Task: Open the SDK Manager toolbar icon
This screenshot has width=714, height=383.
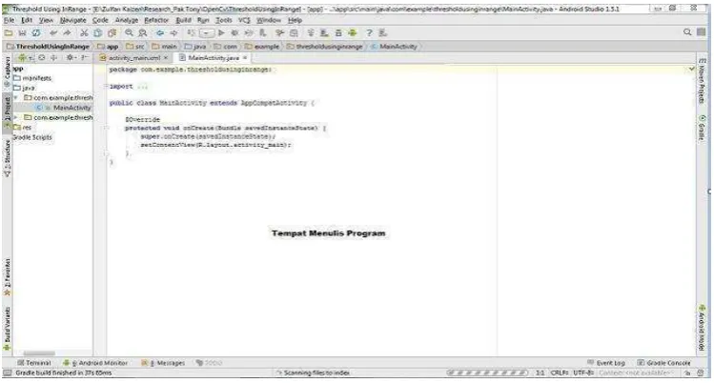Action: coord(338,32)
